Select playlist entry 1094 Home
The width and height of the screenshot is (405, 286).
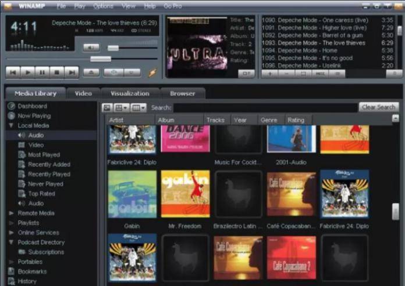328,50
